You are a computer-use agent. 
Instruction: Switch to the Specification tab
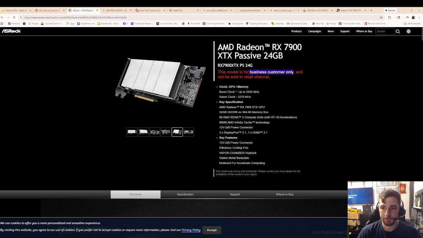(x=185, y=194)
